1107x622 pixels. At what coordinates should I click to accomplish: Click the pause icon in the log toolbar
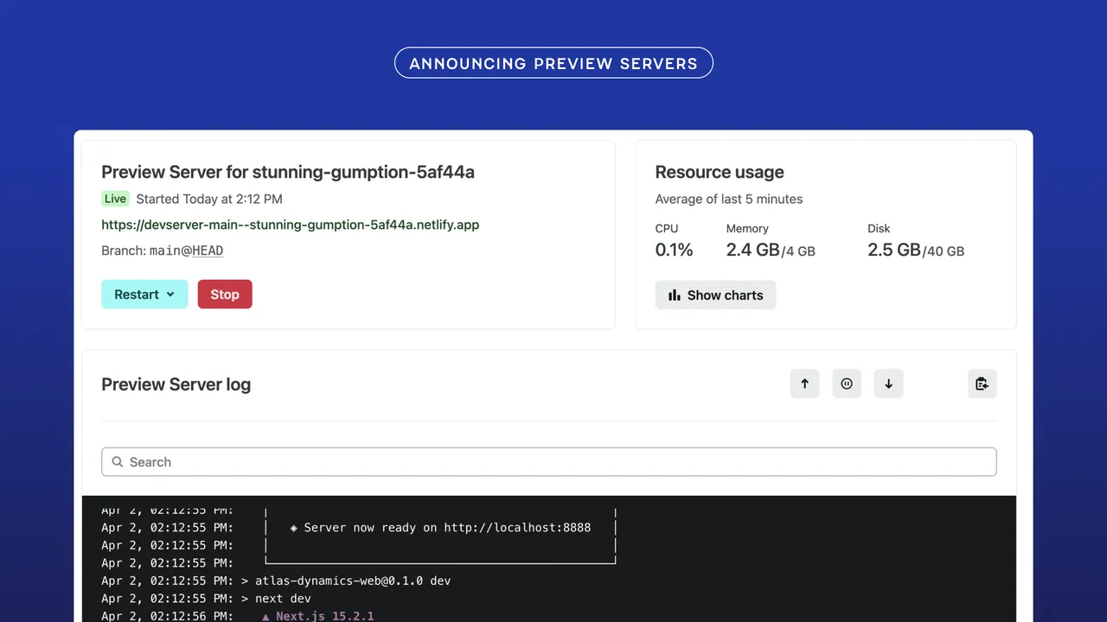tap(847, 384)
